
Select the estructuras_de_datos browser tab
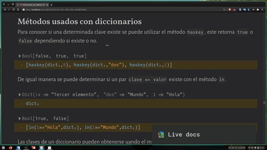point(32,5)
